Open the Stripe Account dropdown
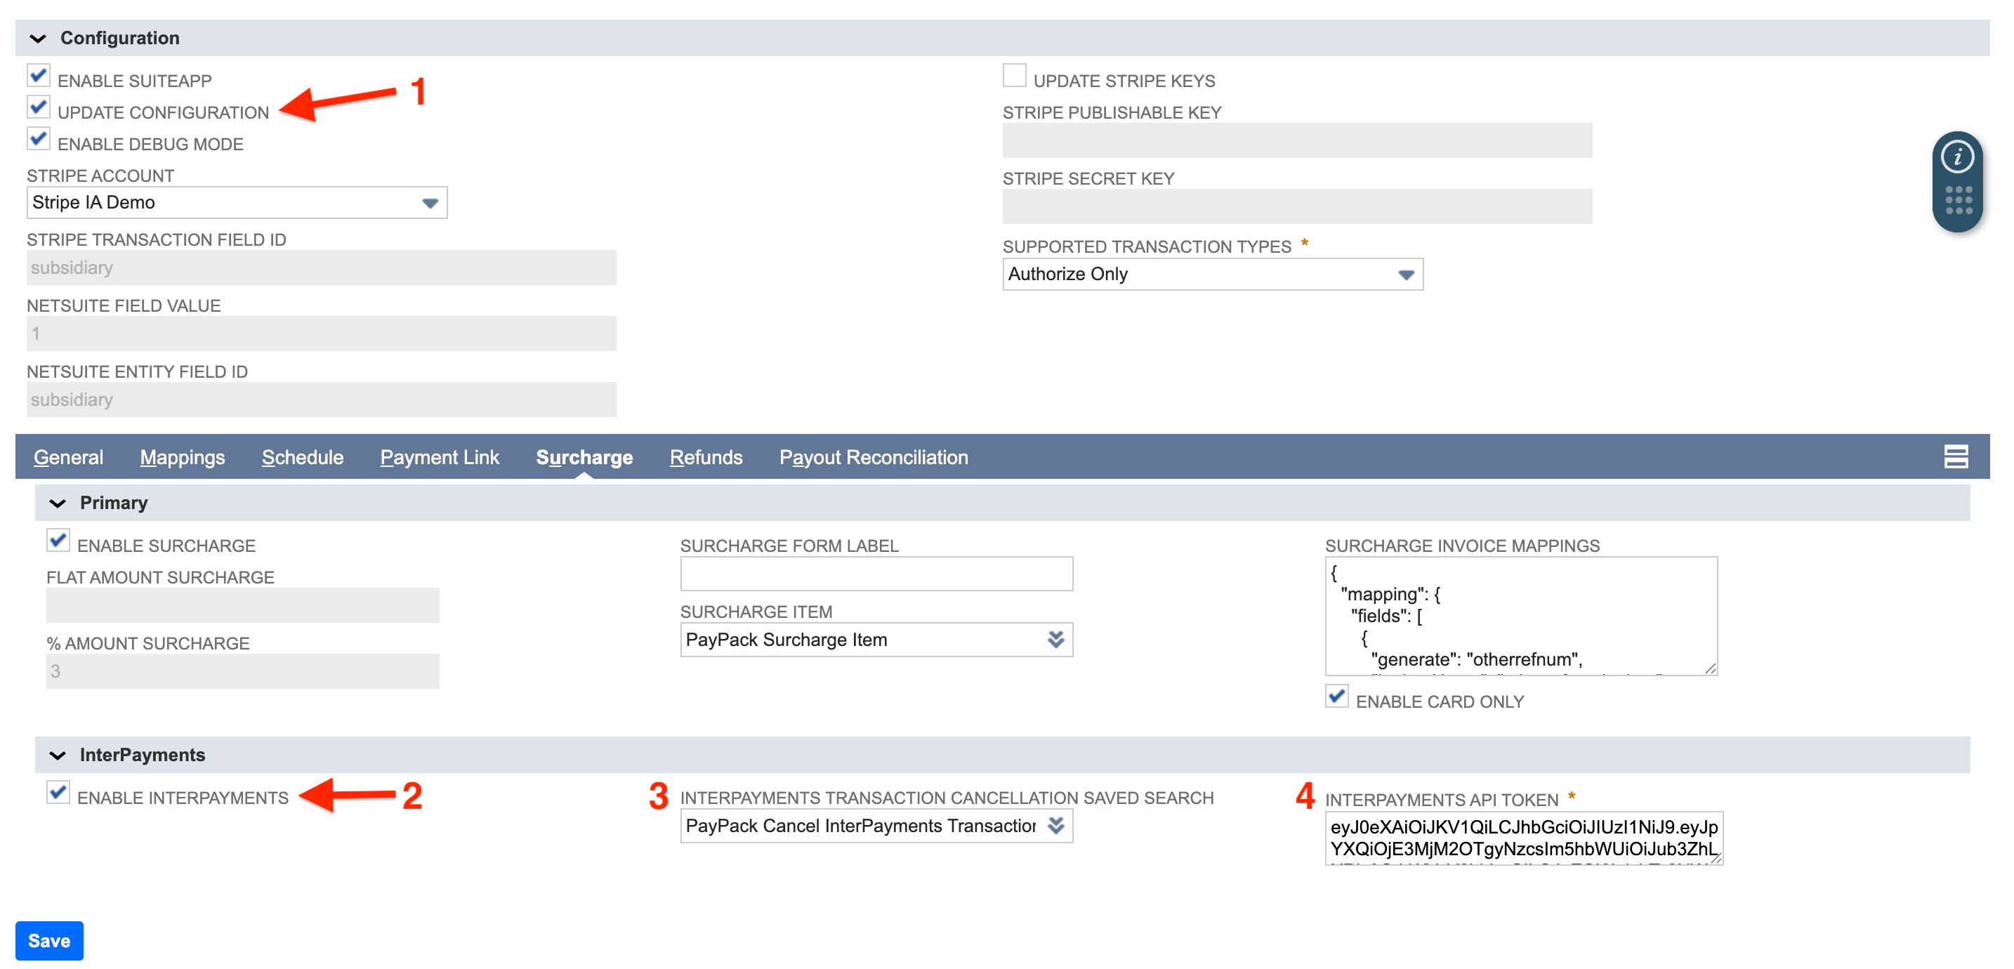Viewport: 2014px width, 969px height. pyautogui.click(x=429, y=202)
